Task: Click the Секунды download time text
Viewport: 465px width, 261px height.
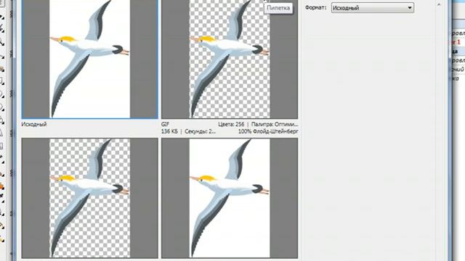Action: 201,131
